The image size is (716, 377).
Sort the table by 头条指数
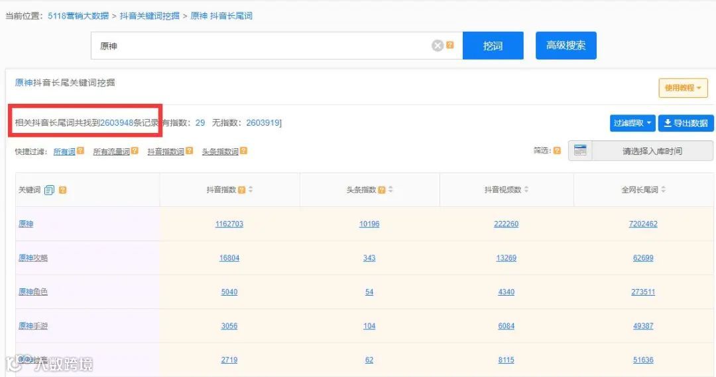(390, 189)
